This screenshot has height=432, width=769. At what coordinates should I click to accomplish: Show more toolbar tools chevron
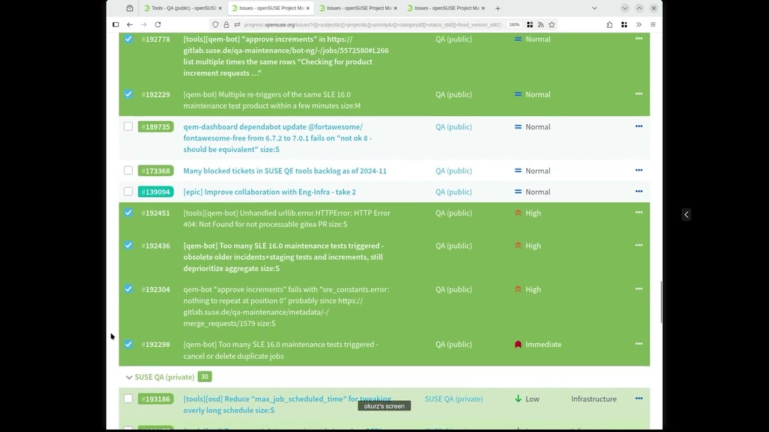(639, 25)
